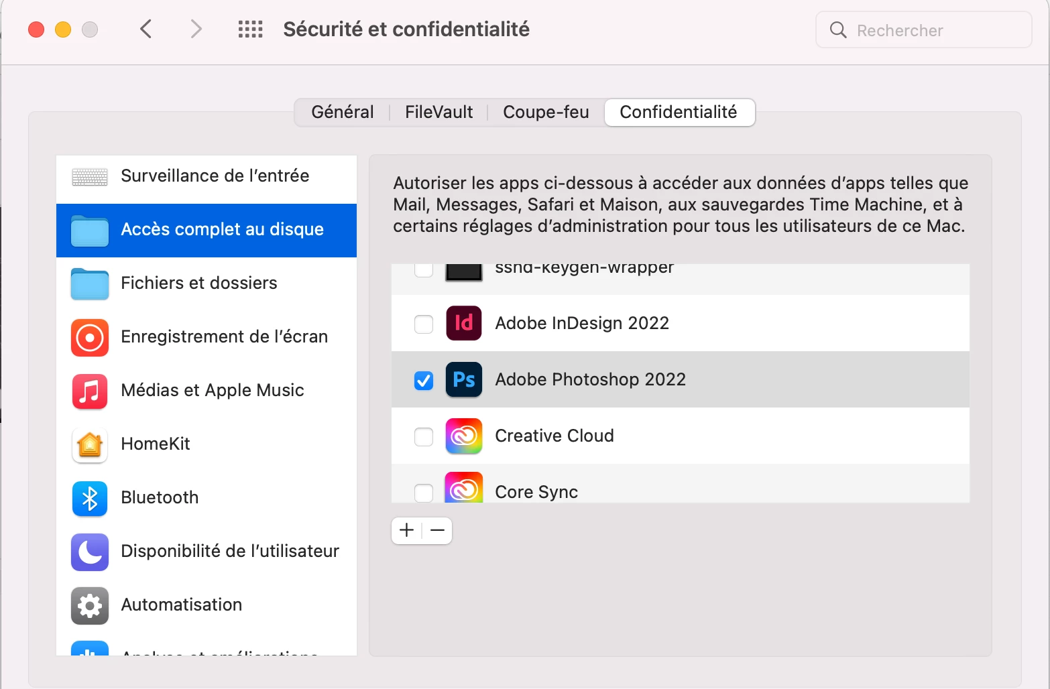The image size is (1050, 689).
Task: Go back with the left chevron
Action: click(x=146, y=29)
